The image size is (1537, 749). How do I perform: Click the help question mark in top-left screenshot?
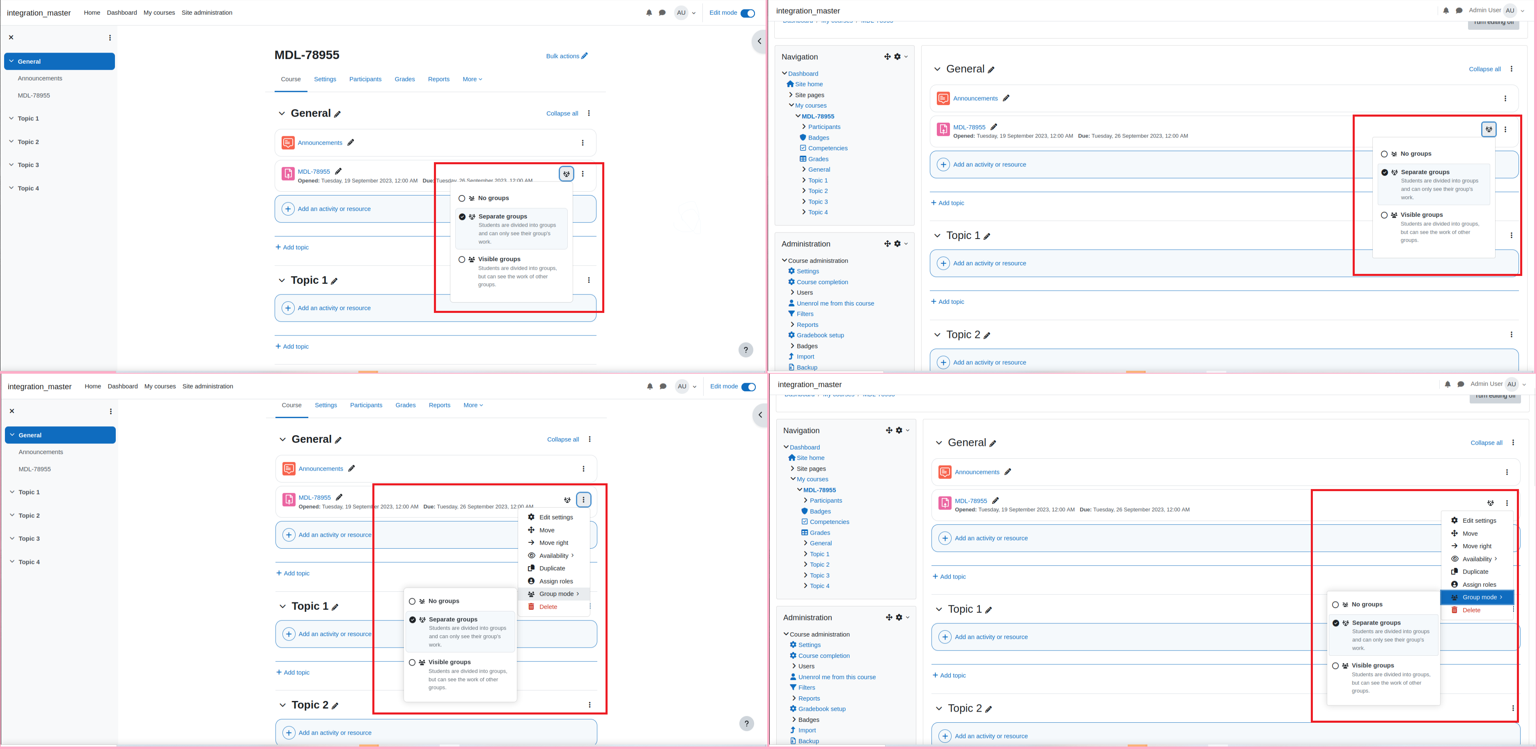[x=746, y=350]
